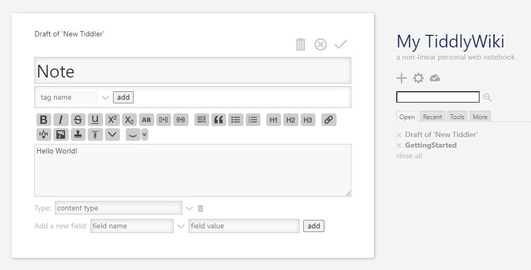Click the superscript button
The width and height of the screenshot is (531, 270).
[112, 120]
